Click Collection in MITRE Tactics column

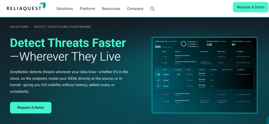pyautogui.click(x=221, y=63)
